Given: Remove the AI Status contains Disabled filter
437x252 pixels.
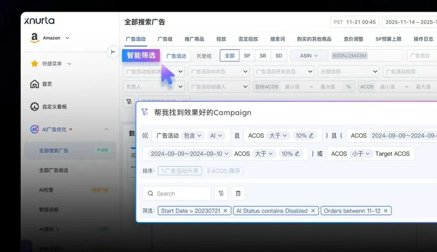Looking at the screenshot, I should [x=313, y=210].
